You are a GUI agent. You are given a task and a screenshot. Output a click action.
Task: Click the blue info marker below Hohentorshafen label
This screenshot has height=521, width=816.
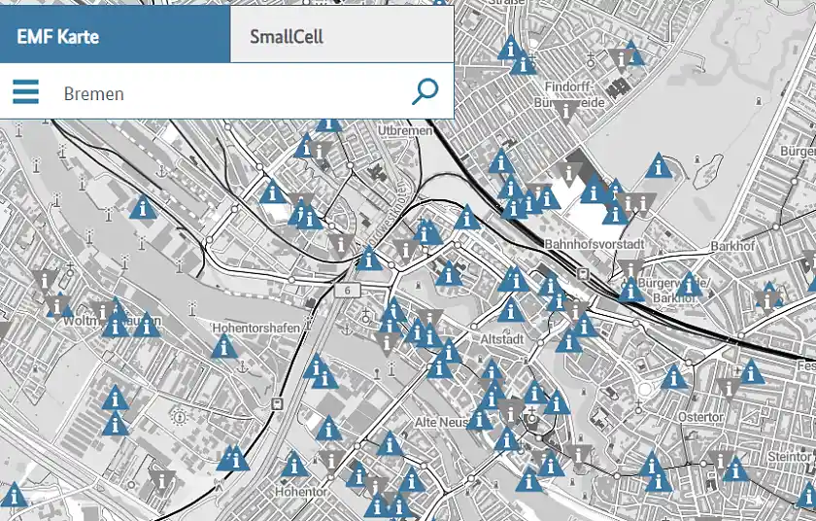click(224, 348)
